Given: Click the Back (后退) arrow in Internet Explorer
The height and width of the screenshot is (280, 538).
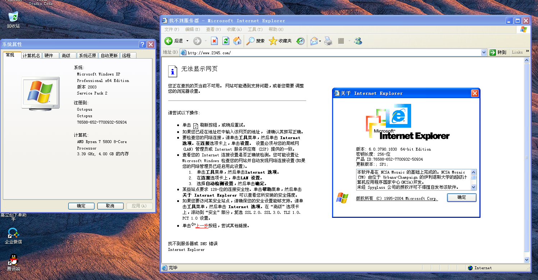Looking at the screenshot, I should point(169,41).
